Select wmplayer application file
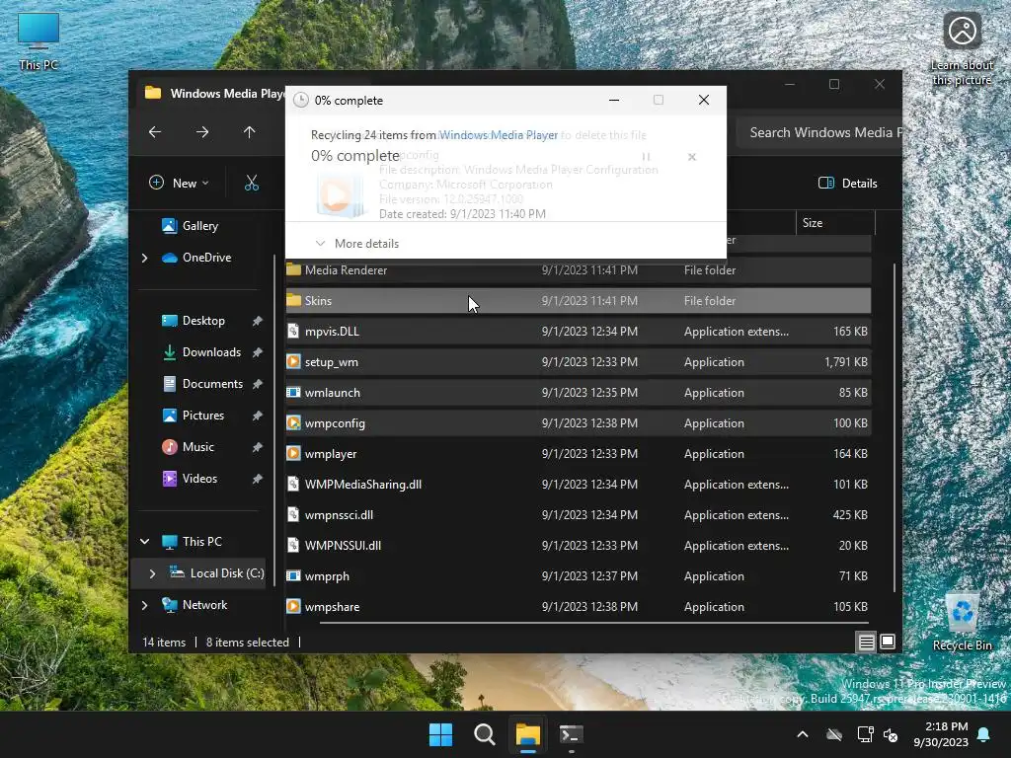 pos(579,454)
